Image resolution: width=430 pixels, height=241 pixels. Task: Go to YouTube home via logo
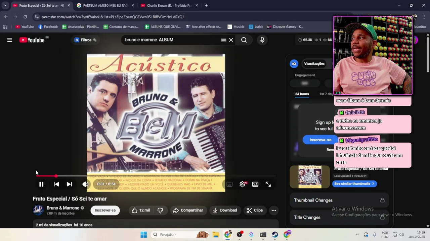tap(32, 40)
